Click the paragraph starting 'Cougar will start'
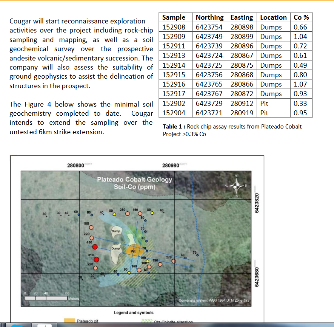The width and height of the screenshot is (334, 327). (x=81, y=54)
